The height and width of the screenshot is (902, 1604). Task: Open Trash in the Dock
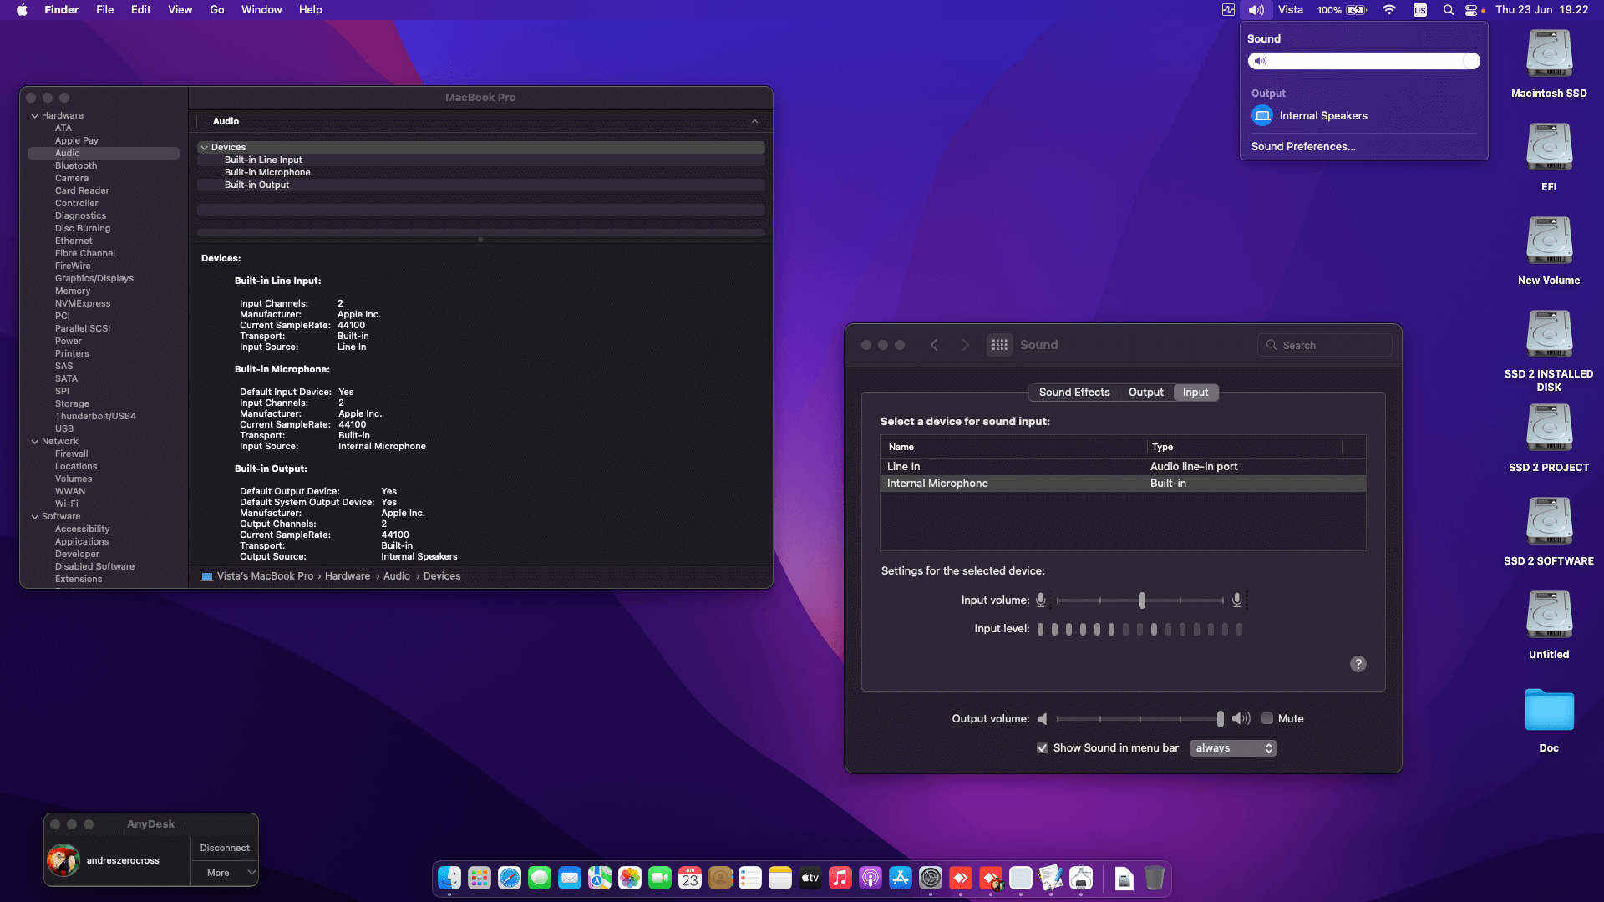pos(1155,878)
